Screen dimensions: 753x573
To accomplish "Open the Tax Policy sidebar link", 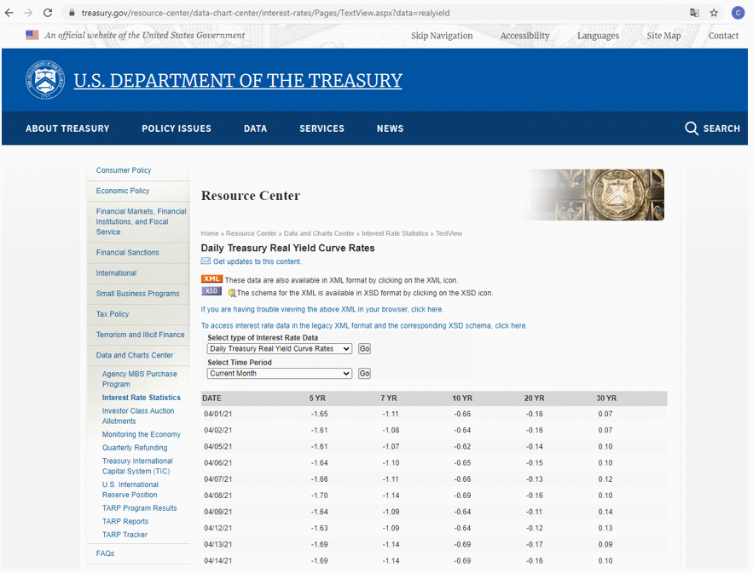I will point(113,314).
